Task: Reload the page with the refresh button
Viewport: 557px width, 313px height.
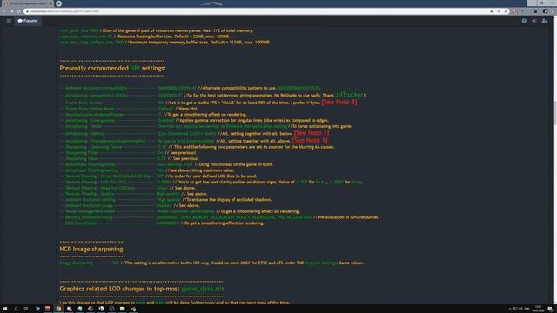Action: coord(19,11)
